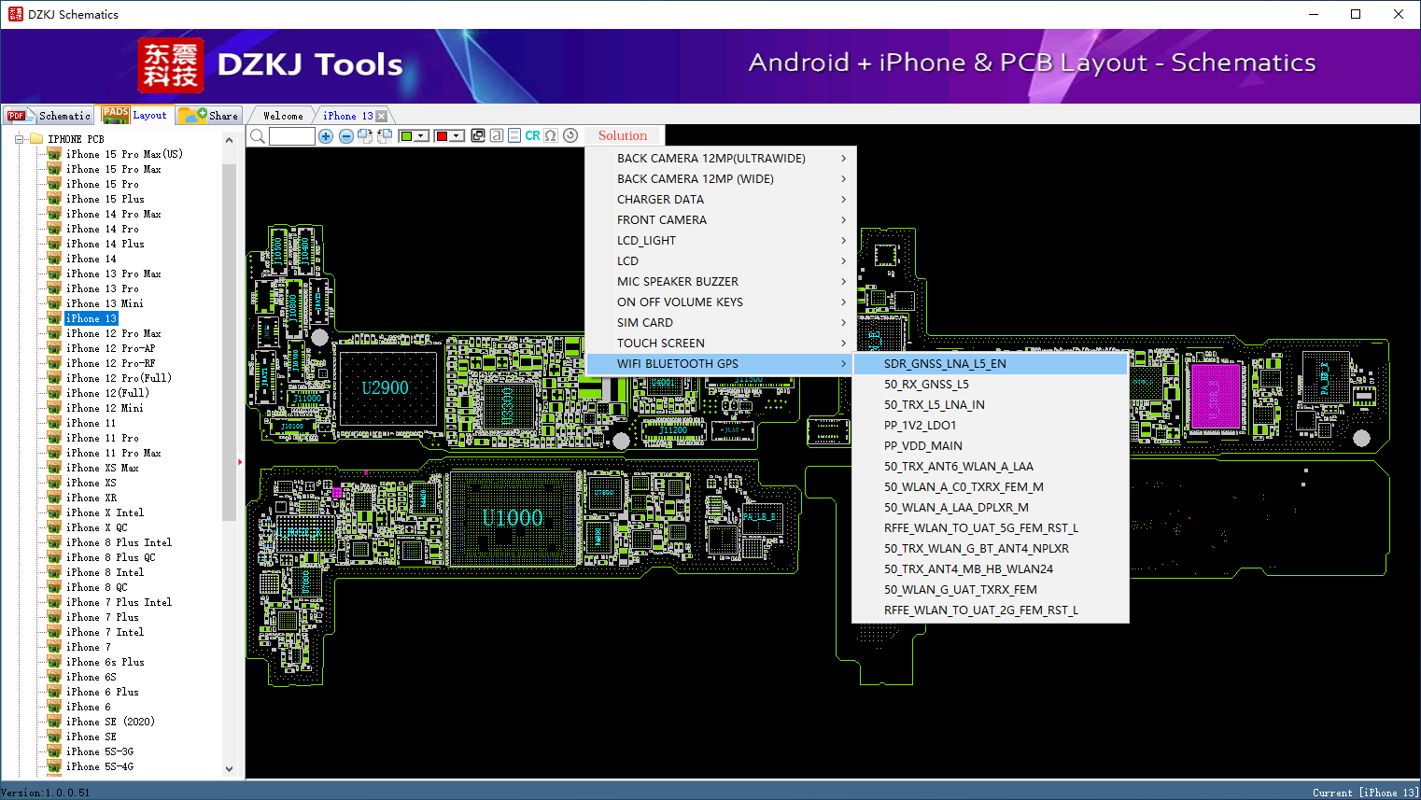Viewport: 1421px width, 800px height.
Task: Expand TOUCH SCREEN submenu arrow
Action: [x=843, y=344]
